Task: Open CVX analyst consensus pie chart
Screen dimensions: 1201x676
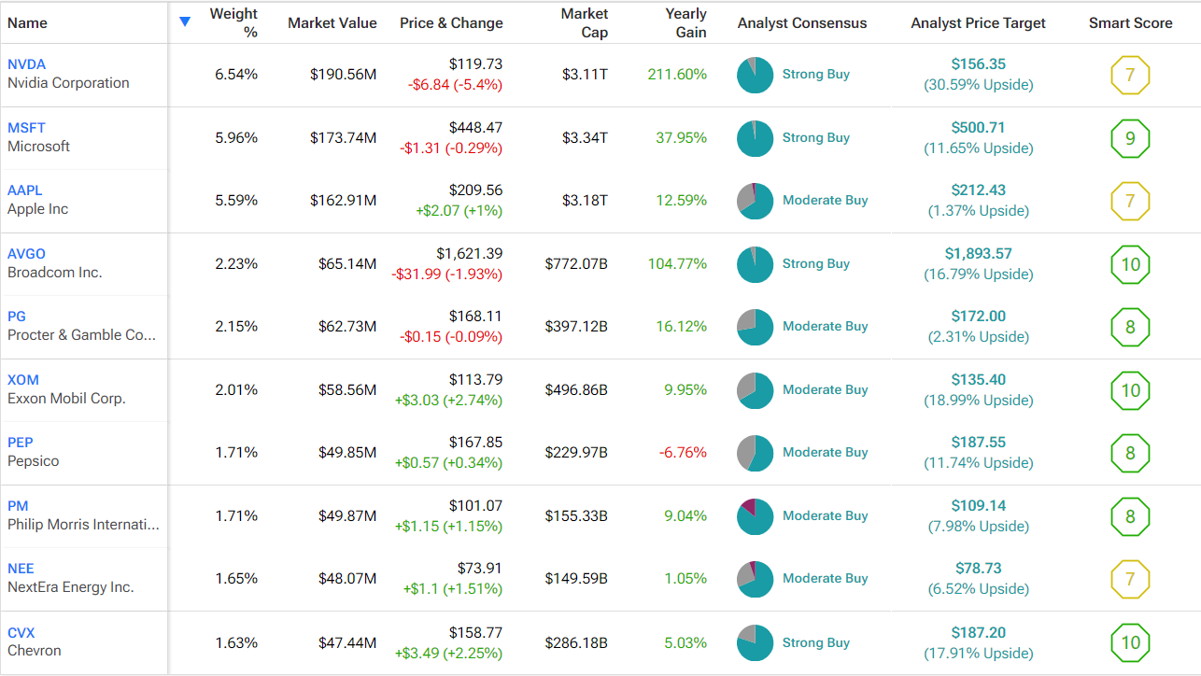Action: (755, 643)
